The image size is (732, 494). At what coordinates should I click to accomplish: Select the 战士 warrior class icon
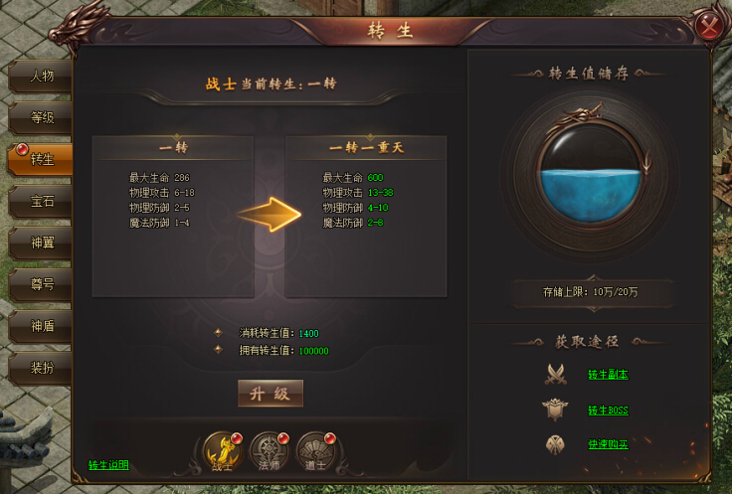[x=223, y=451]
